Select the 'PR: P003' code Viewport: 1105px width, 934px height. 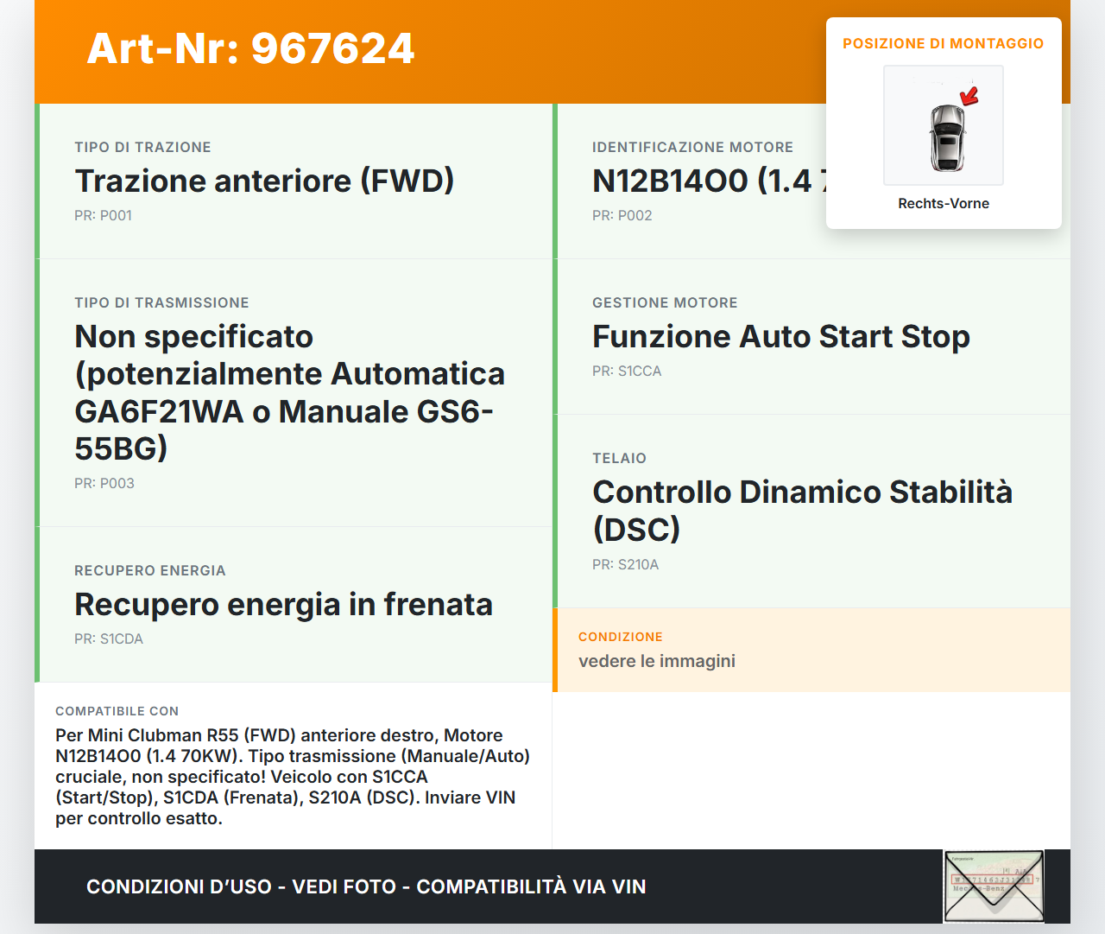coord(104,483)
